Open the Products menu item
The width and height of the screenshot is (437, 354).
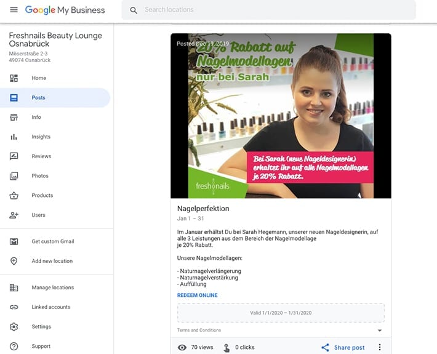coord(55,195)
